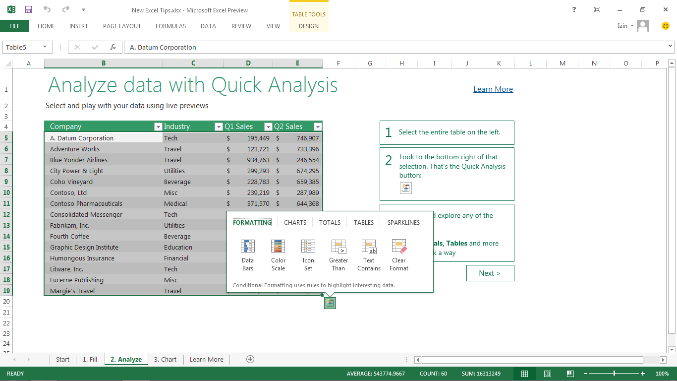Screen dimensions: 677x381
Task: Clear formatting with Clear Format
Action: 398,254
